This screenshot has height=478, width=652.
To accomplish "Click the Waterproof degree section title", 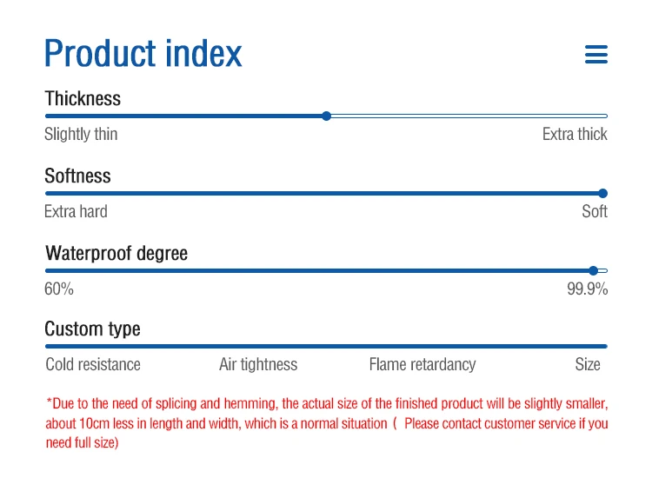I will point(116,253).
